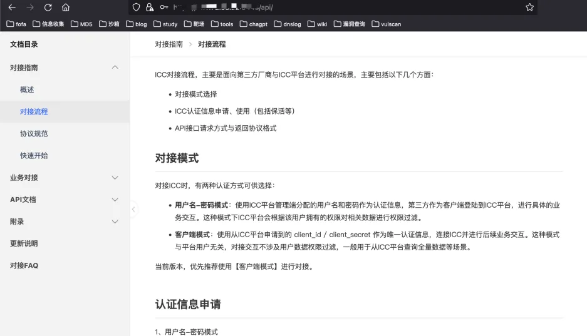The height and width of the screenshot is (336, 587).
Task: Click the bullet API接口请求方式与返回协议格式
Action: 226,128
